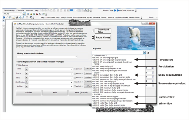This screenshot has height=120, width=189.
Task: Check exclude 0 for the Fire/Erosion row
Action: tap(75, 82)
